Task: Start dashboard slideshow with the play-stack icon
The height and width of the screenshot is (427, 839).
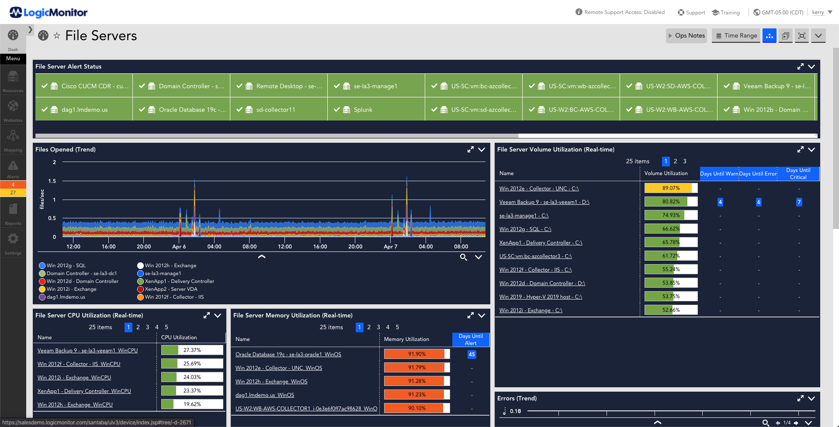Action: 785,36
